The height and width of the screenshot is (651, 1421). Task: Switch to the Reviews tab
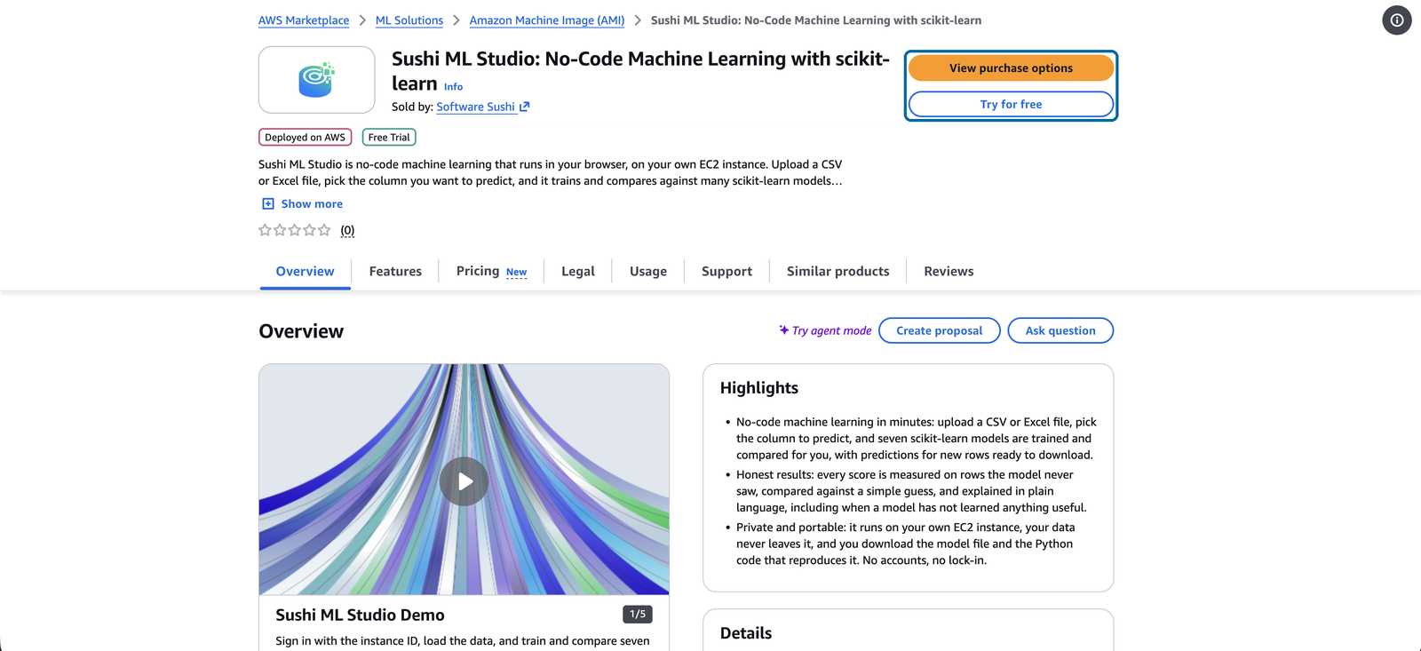[949, 271]
